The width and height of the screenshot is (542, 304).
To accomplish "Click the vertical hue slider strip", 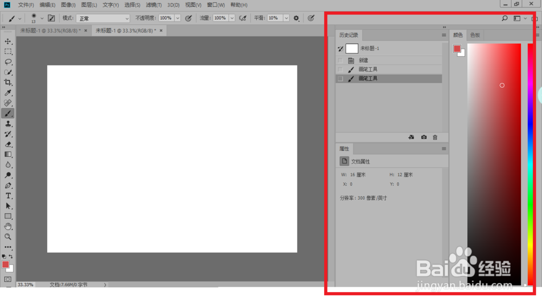I will point(530,164).
